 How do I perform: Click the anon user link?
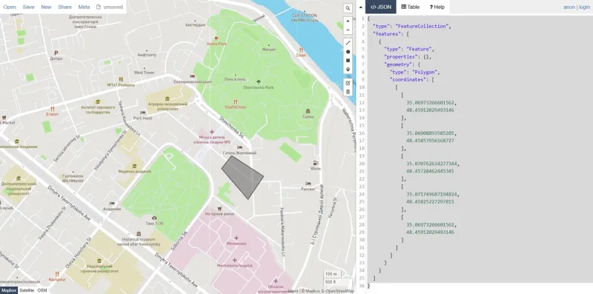(569, 7)
